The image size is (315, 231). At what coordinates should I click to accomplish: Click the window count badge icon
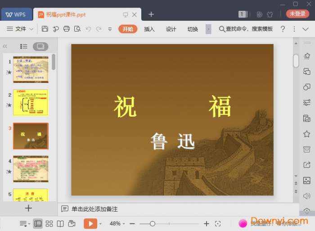[x=243, y=14]
